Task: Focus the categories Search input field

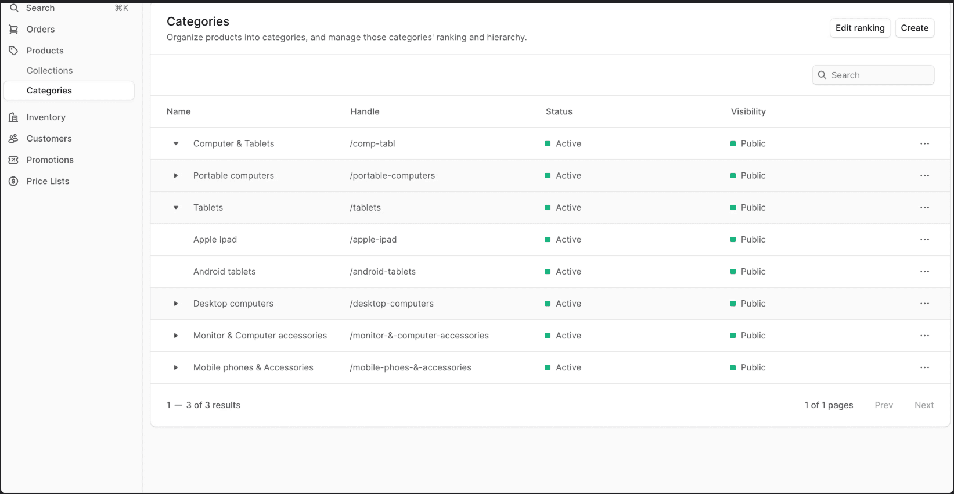Action: click(x=873, y=75)
